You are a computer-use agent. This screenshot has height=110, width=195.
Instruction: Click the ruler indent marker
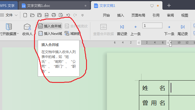click(x=170, y=43)
